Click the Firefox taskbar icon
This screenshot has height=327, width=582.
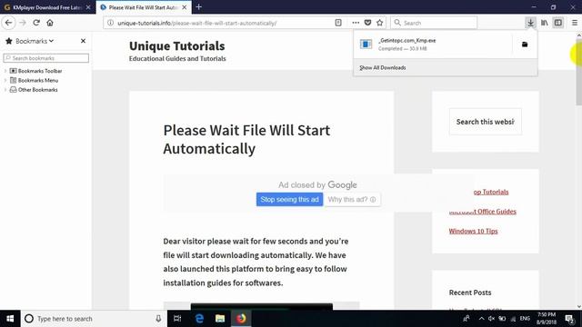pyautogui.click(x=241, y=319)
